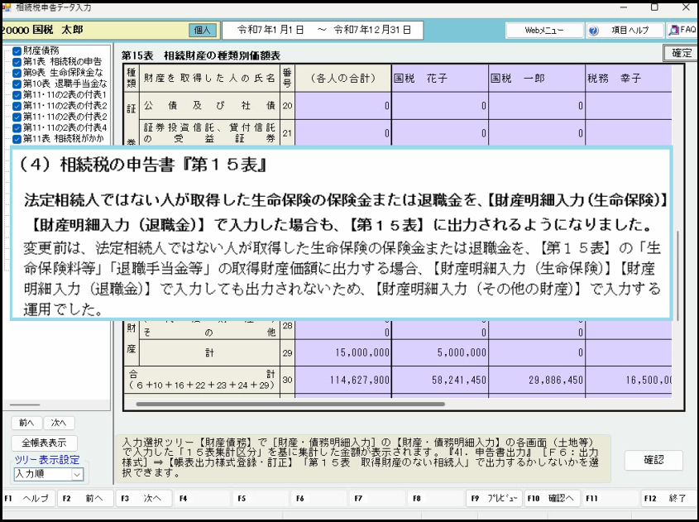
Task: Toggle checkbox for 第10表 退職手当金な
Action: click(x=17, y=84)
